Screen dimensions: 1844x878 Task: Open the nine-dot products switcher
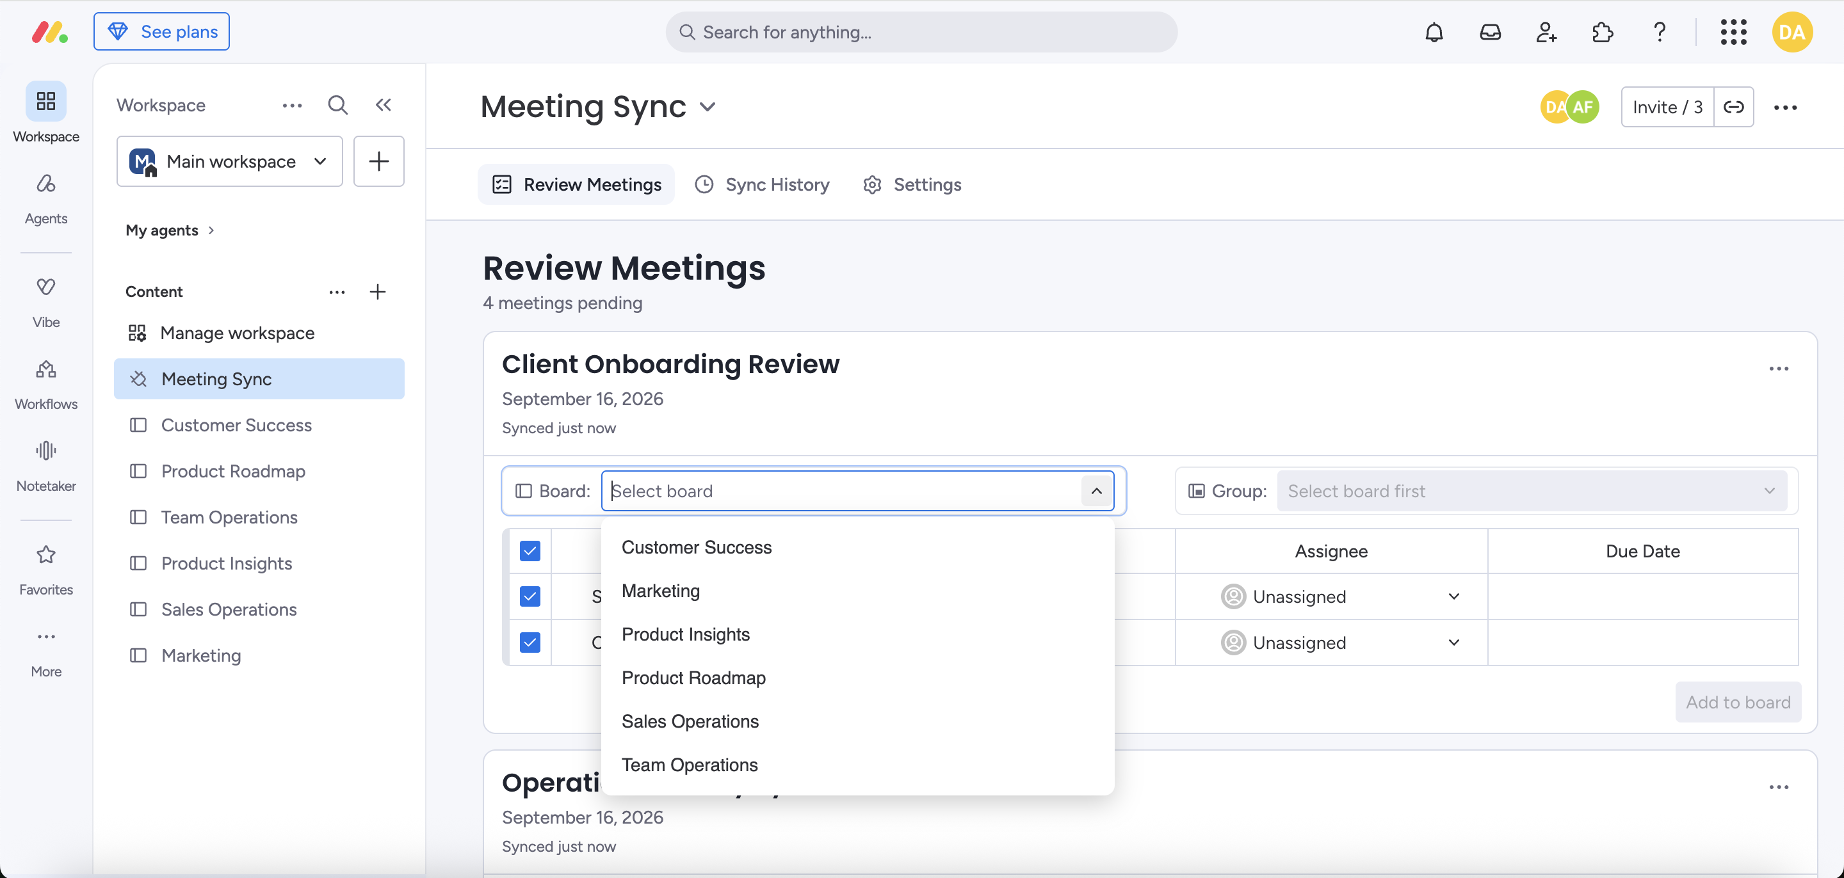1734,32
